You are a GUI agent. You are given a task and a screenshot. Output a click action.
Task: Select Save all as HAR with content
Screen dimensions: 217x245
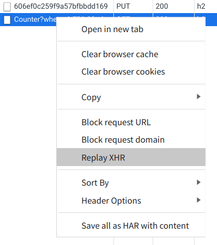131,226
